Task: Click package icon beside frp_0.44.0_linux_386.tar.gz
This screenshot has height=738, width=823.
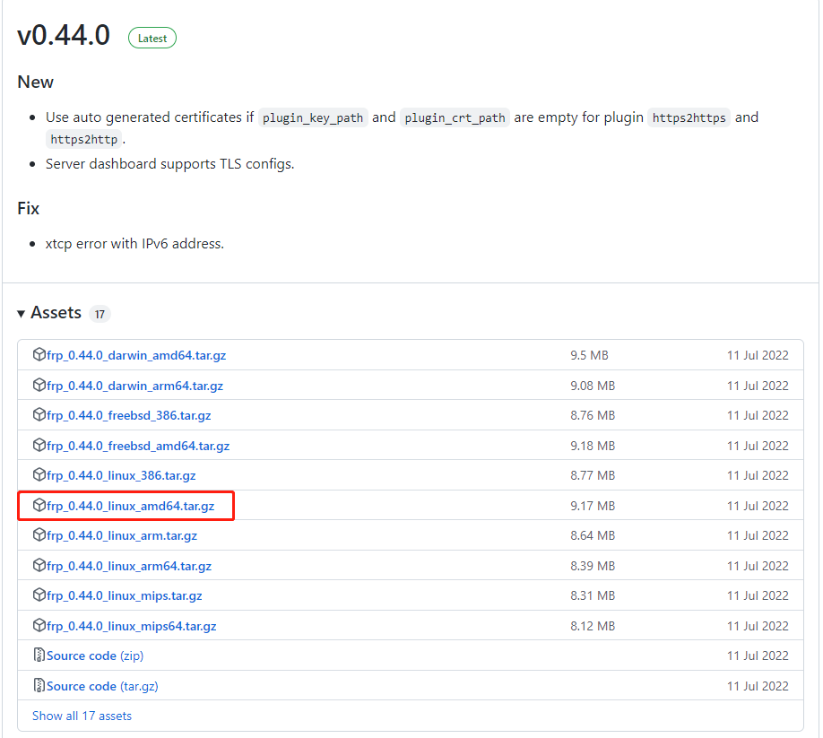Action: click(x=39, y=475)
